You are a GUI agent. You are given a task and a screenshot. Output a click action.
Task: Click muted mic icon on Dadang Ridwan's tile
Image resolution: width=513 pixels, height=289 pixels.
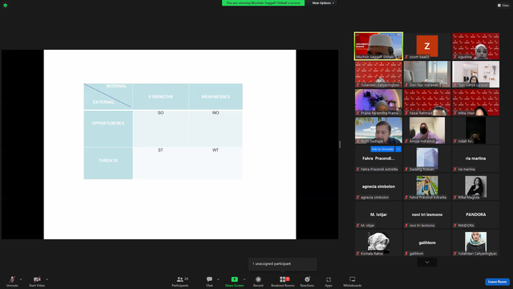(x=406, y=169)
